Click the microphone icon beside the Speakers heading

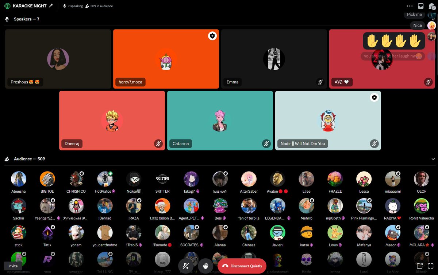click(x=7, y=19)
